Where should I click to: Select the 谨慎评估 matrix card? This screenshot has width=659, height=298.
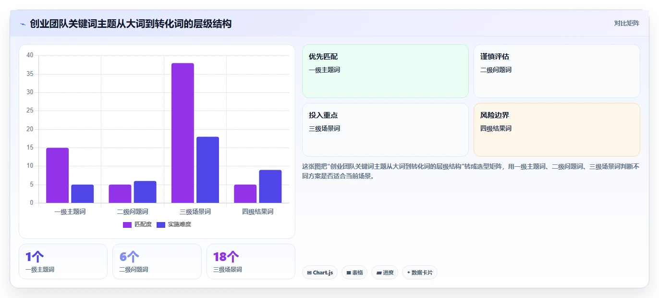[x=557, y=71]
